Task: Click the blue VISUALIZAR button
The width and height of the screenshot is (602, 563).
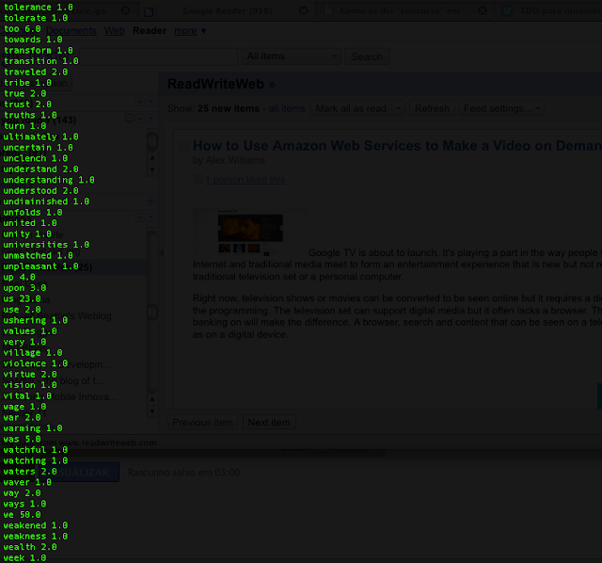Action: point(79,473)
